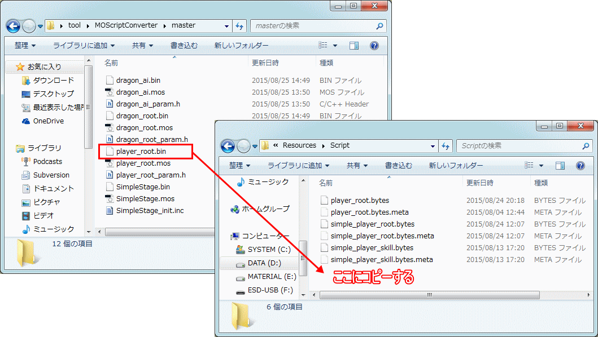The width and height of the screenshot is (598, 337).
Task: Open OneDrive in sidebar
Action: (x=43, y=121)
